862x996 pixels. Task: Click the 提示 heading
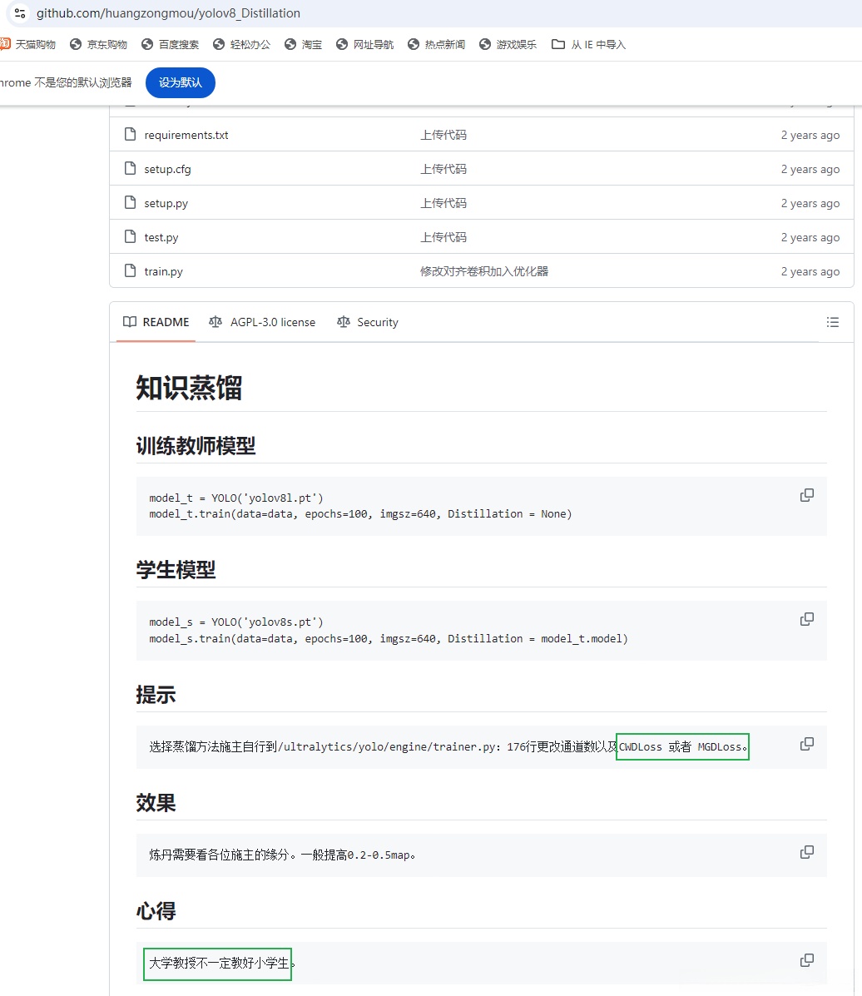(156, 694)
